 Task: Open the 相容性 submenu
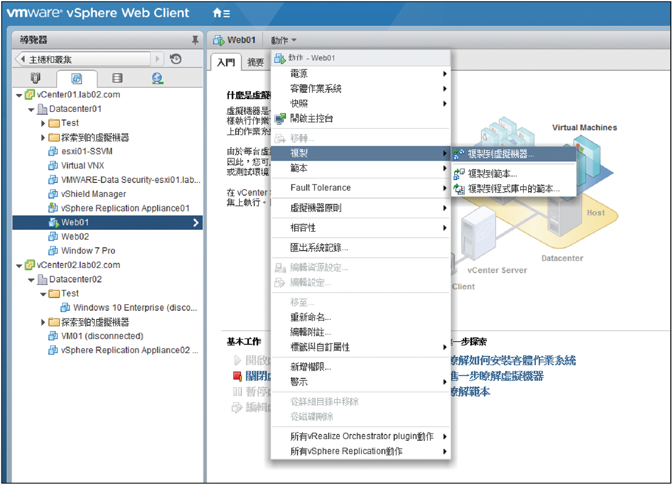click(x=361, y=228)
